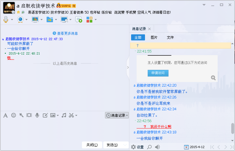Click history scrollbar down arrow

[232, 141]
